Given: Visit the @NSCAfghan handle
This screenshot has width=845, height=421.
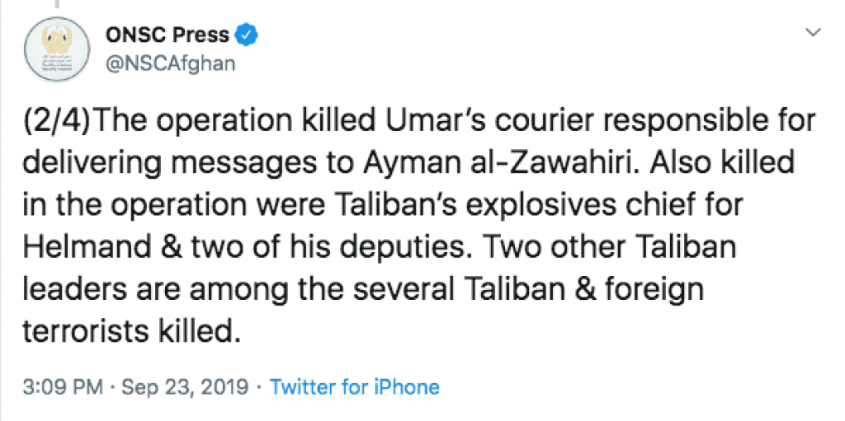Looking at the screenshot, I should point(171,63).
